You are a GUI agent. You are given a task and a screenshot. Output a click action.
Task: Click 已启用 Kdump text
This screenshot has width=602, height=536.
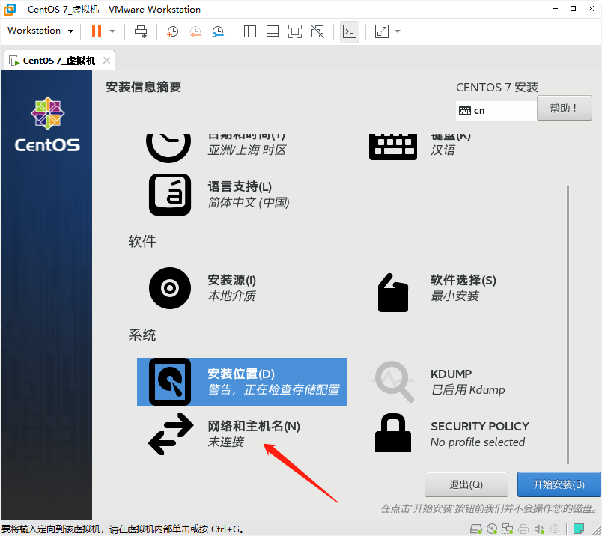[x=468, y=389]
